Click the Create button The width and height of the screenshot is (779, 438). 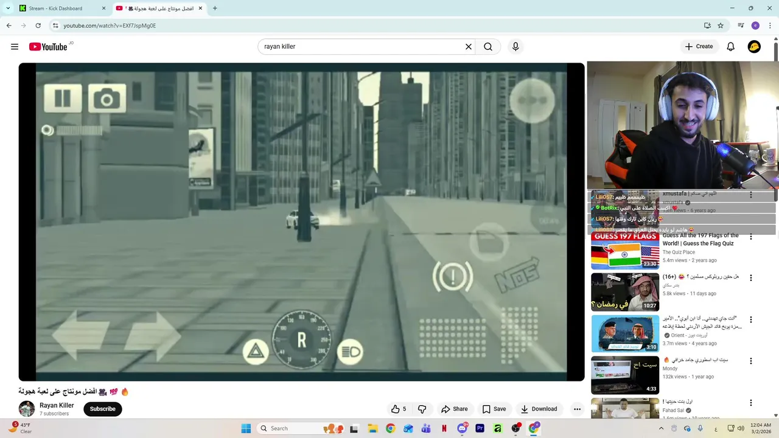[x=699, y=47]
